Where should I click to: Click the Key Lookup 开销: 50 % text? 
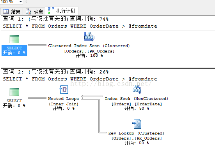tap(137, 143)
